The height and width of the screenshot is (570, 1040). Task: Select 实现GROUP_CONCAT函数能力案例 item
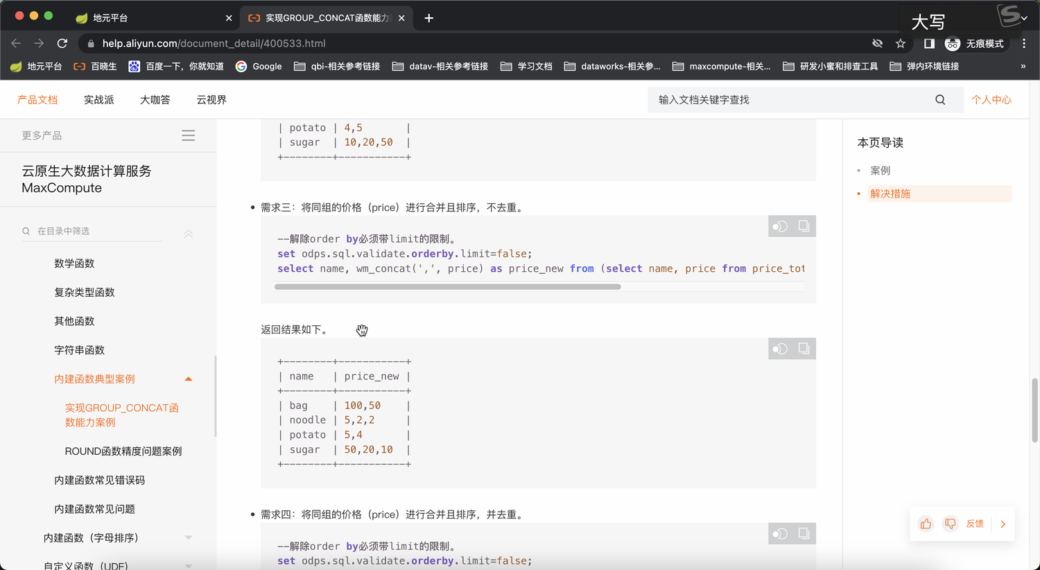[x=122, y=415]
